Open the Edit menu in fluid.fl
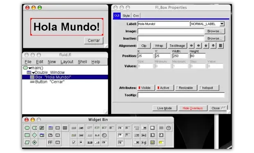 [x=39, y=62]
